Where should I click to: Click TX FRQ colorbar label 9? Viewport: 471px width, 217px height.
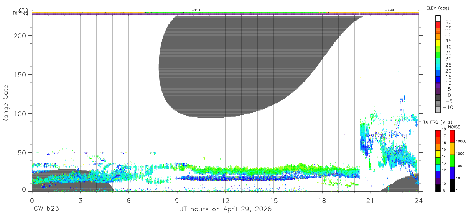[444, 190]
